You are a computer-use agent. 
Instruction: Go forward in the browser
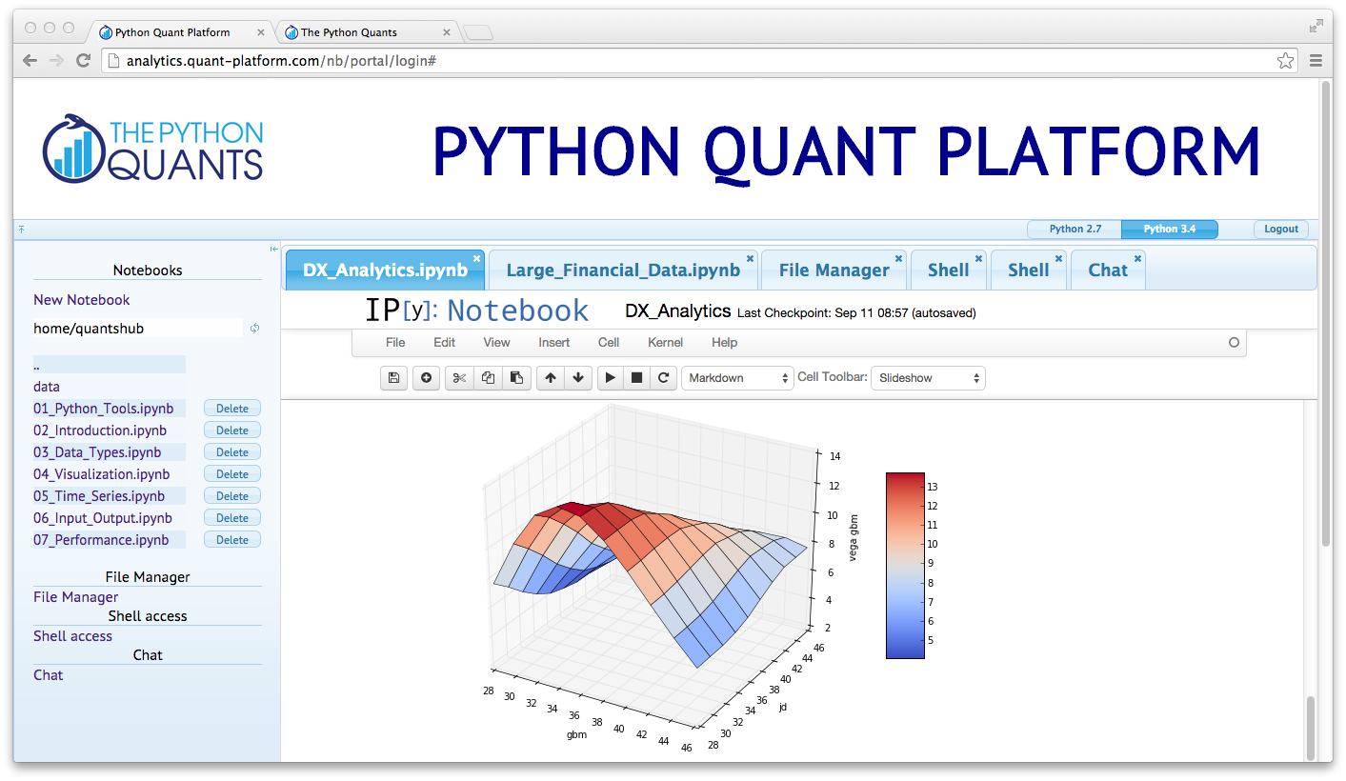point(57,60)
